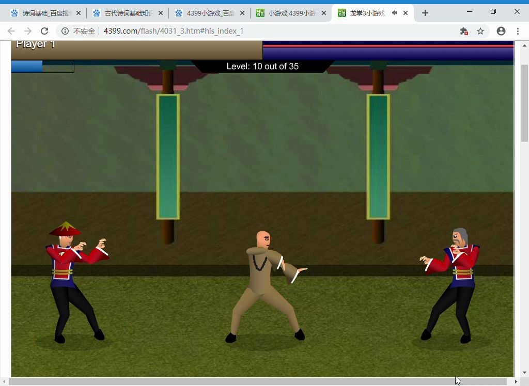Click the Player 1 label
The image size is (529, 386).
pyautogui.click(x=35, y=44)
